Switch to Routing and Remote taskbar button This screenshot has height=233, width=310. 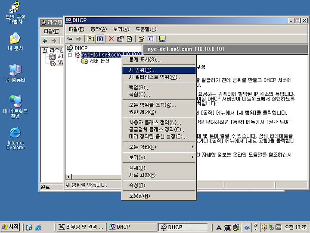(x=81, y=227)
